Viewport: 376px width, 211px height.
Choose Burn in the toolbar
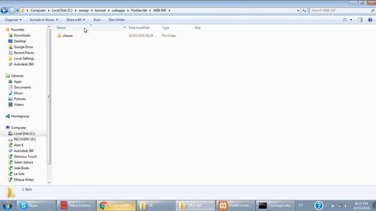pyautogui.click(x=97, y=20)
